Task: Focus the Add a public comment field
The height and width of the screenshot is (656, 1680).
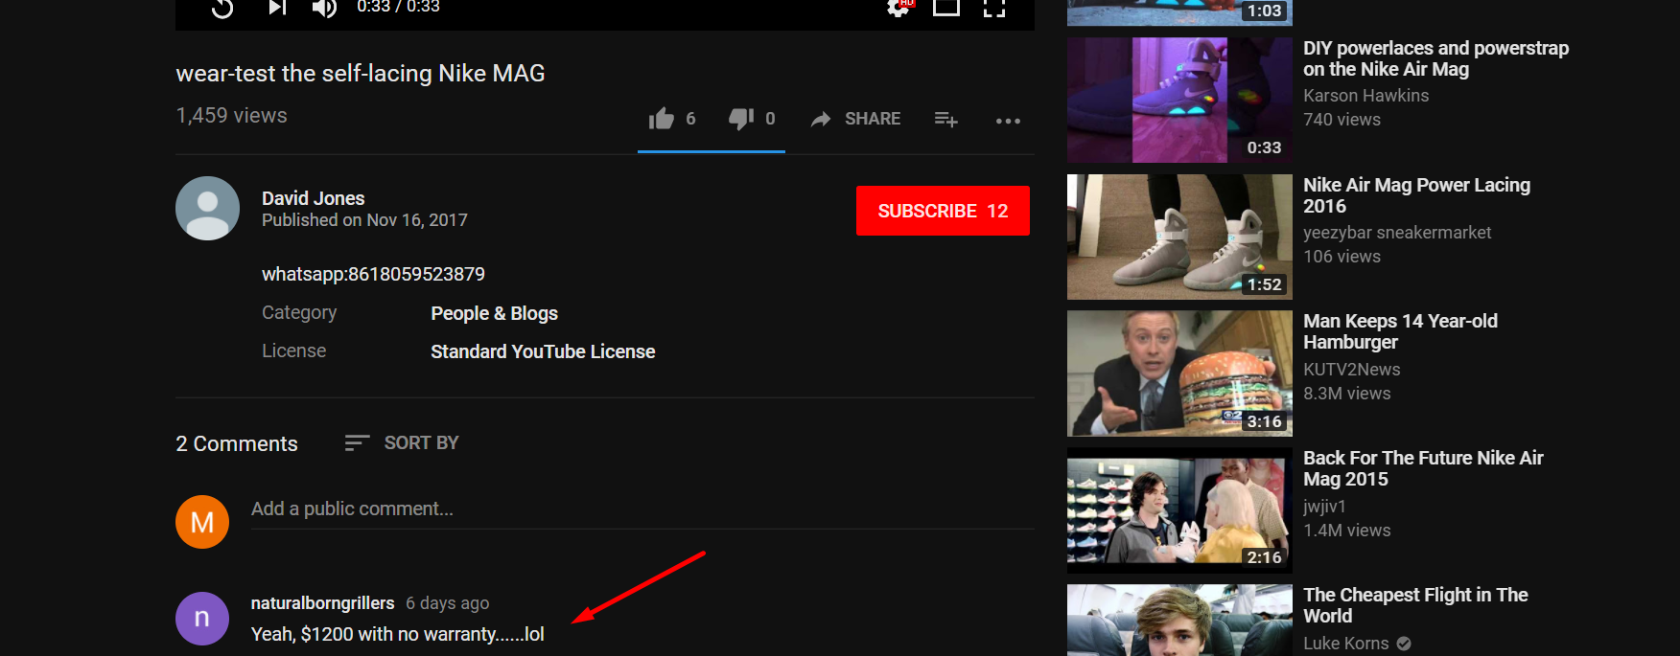Action: coord(642,509)
